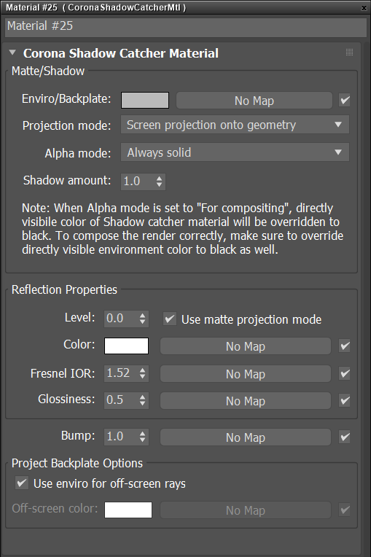
Task: Click the material name field Material #25
Action: click(186, 26)
